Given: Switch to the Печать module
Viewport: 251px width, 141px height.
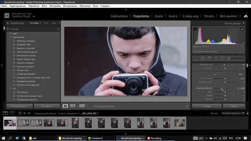Looking at the screenshot, I should tap(209, 16).
